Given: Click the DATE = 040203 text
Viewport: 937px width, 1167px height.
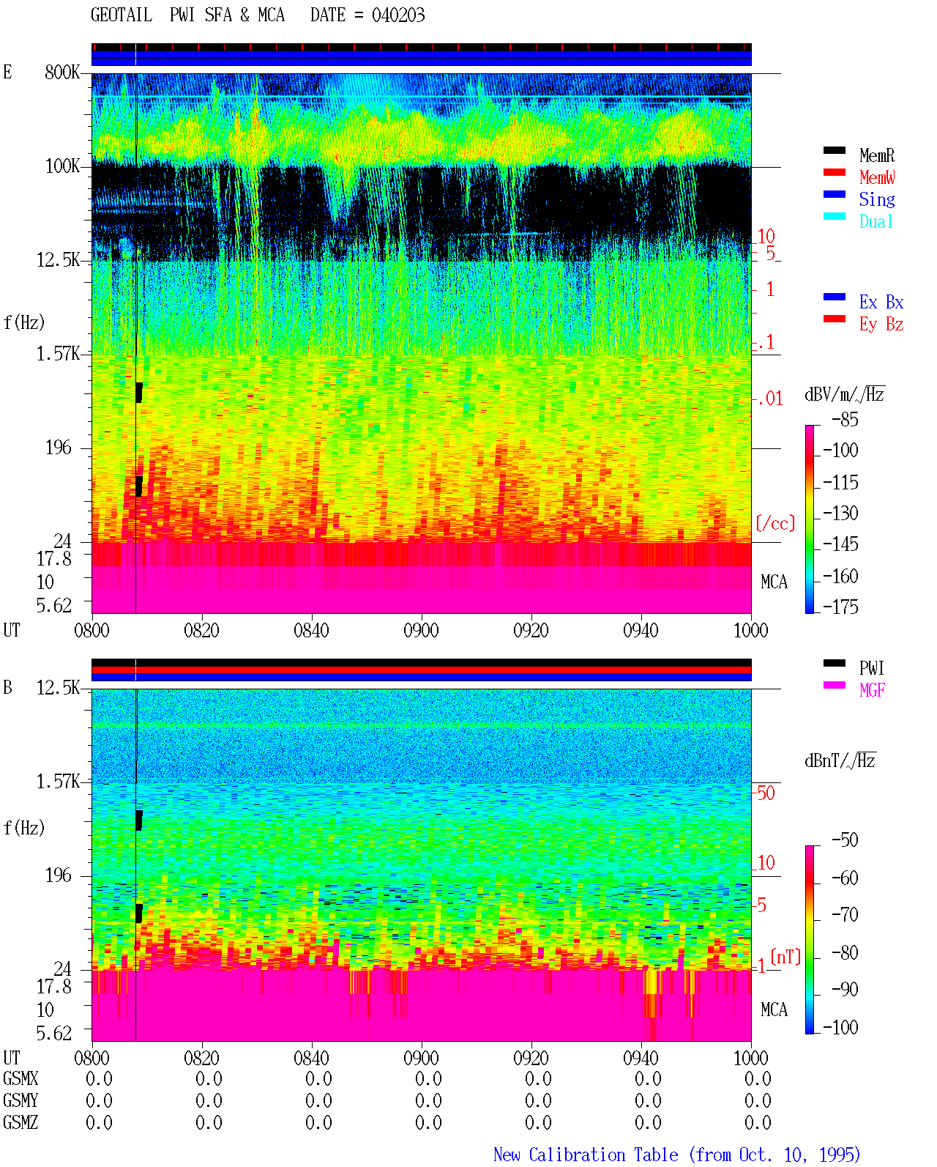Looking at the screenshot, I should [367, 15].
